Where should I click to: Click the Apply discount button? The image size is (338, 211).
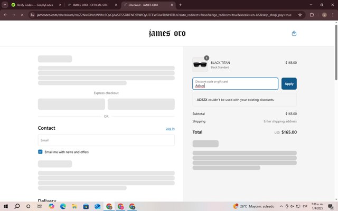(x=289, y=84)
